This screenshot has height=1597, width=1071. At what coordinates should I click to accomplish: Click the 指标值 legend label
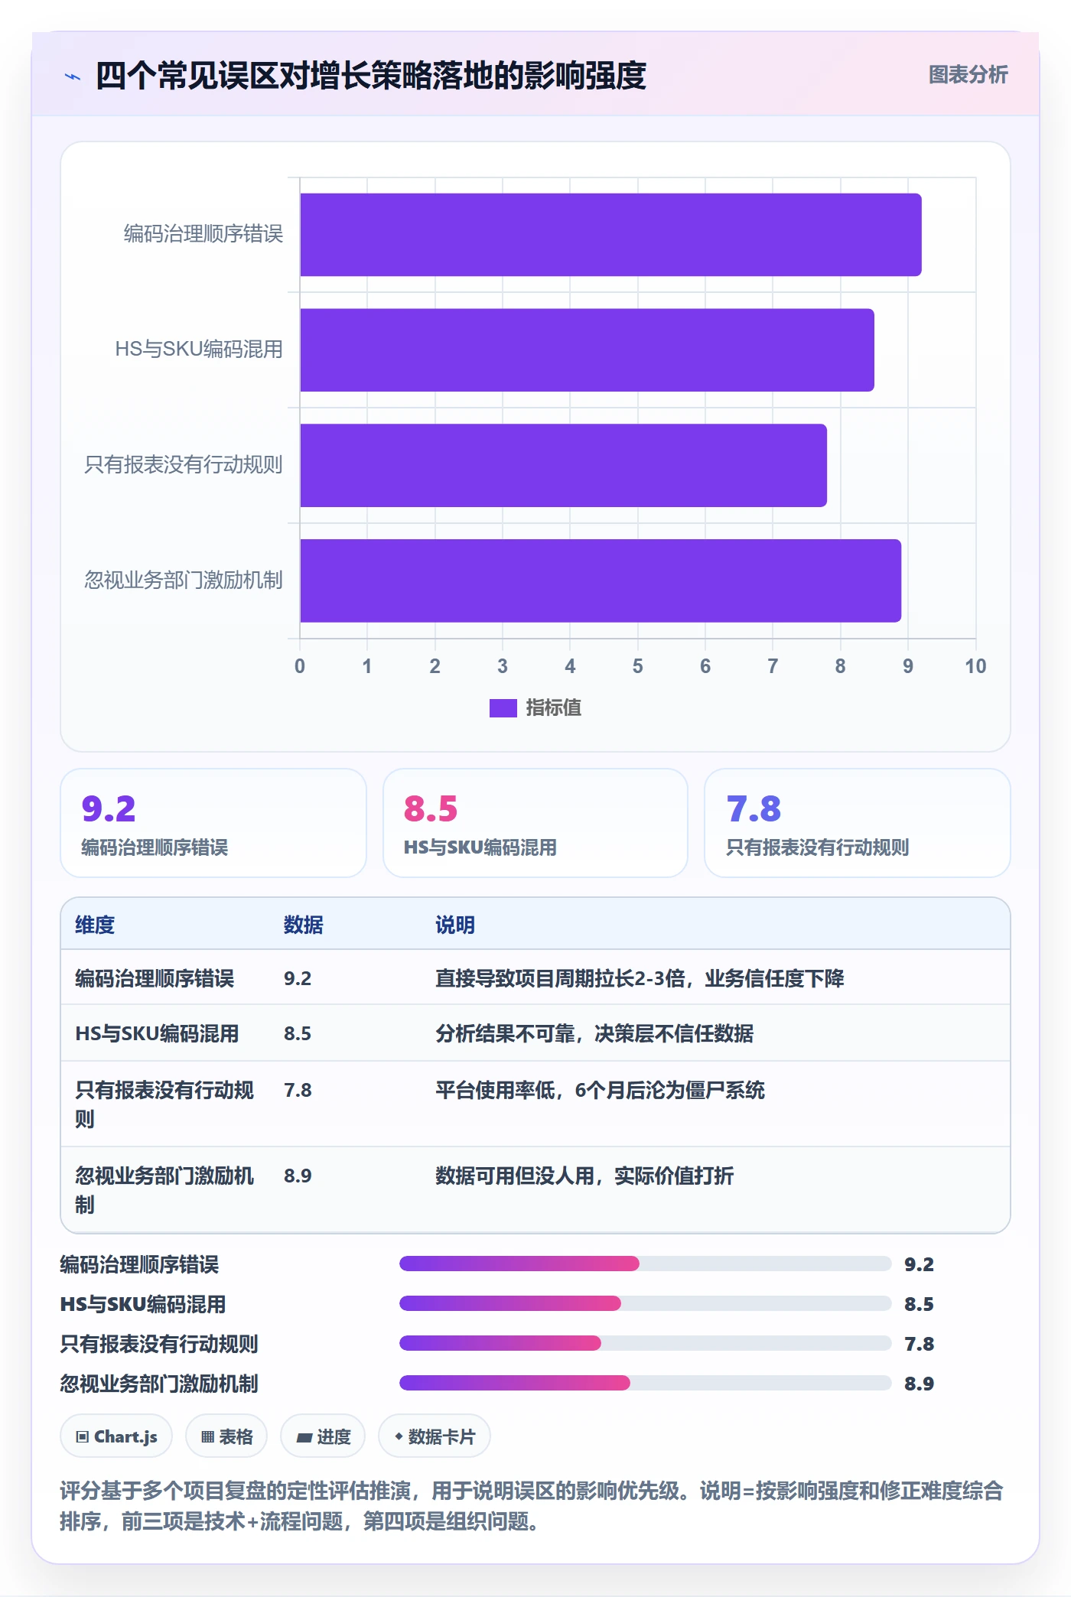point(554,708)
